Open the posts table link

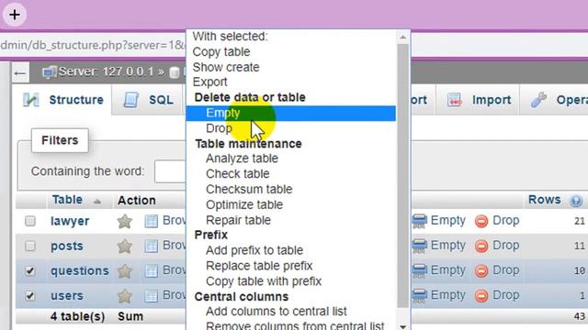click(x=67, y=247)
